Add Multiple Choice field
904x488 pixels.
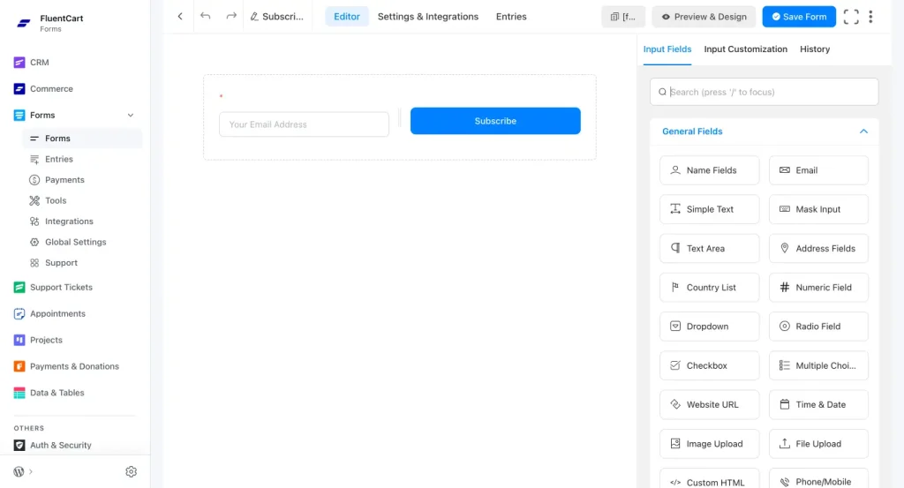pyautogui.click(x=818, y=366)
